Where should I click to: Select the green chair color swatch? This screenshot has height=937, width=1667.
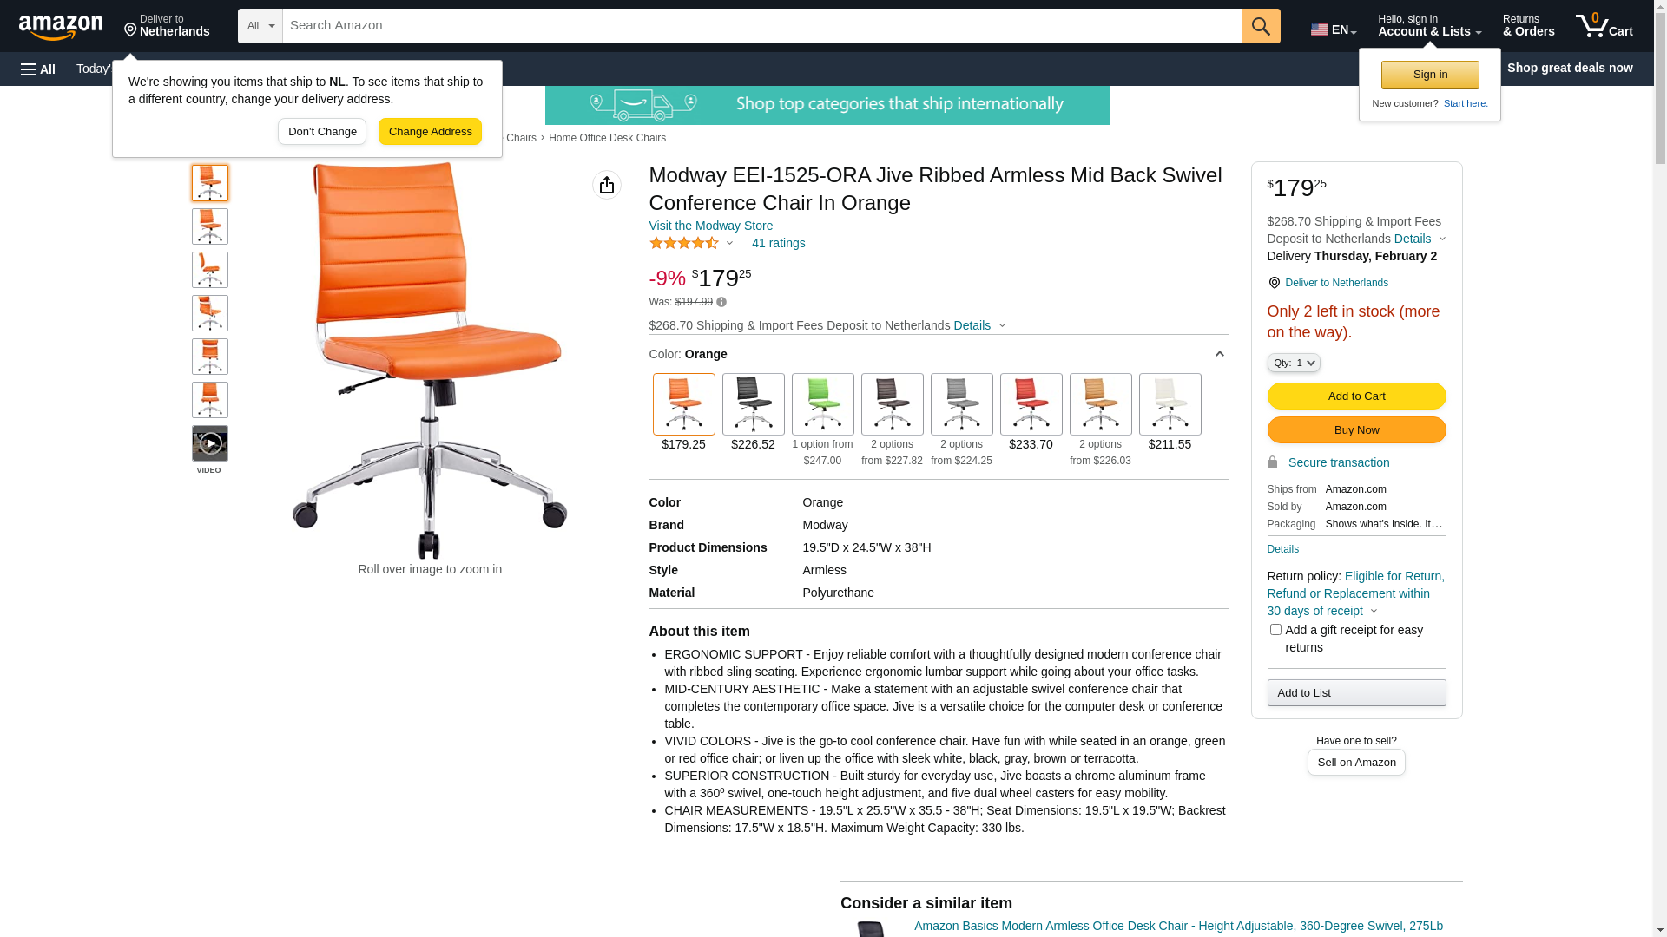point(822,404)
